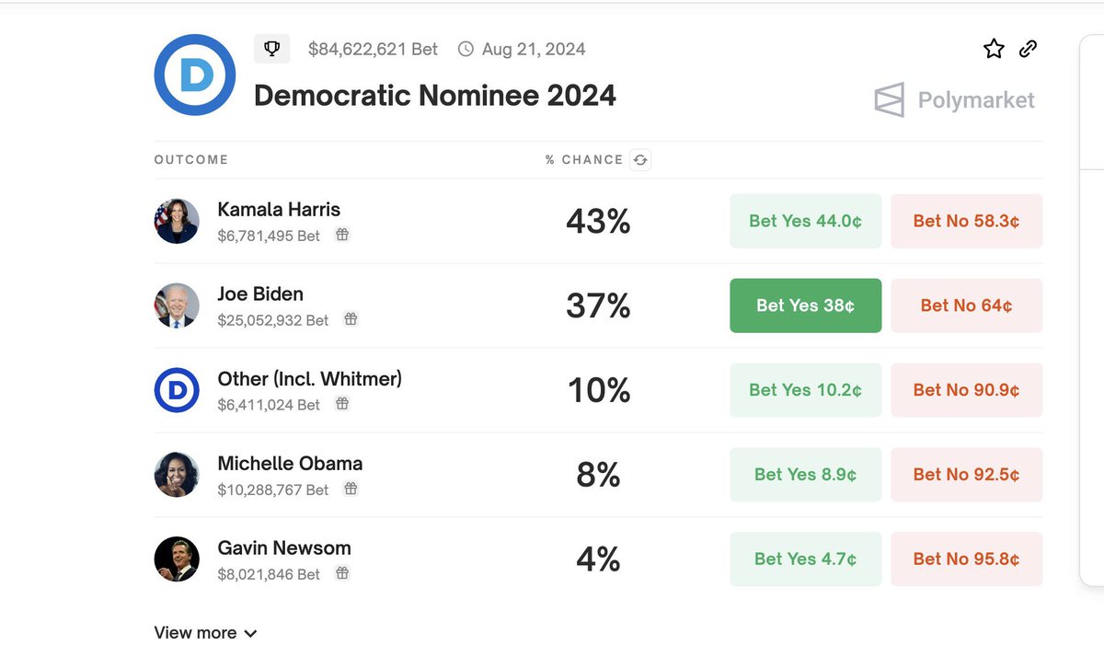
Task: Click gift icon under Other (Incl. Whitmer)
Action: pyautogui.click(x=342, y=405)
